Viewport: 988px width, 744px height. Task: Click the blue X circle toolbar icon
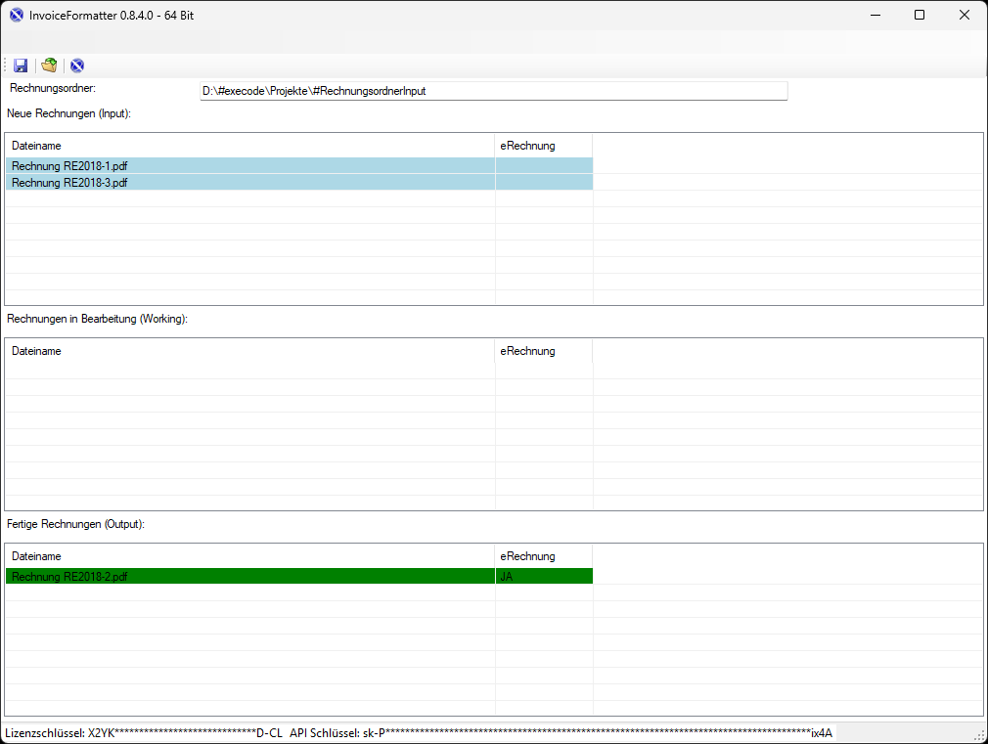coord(77,66)
